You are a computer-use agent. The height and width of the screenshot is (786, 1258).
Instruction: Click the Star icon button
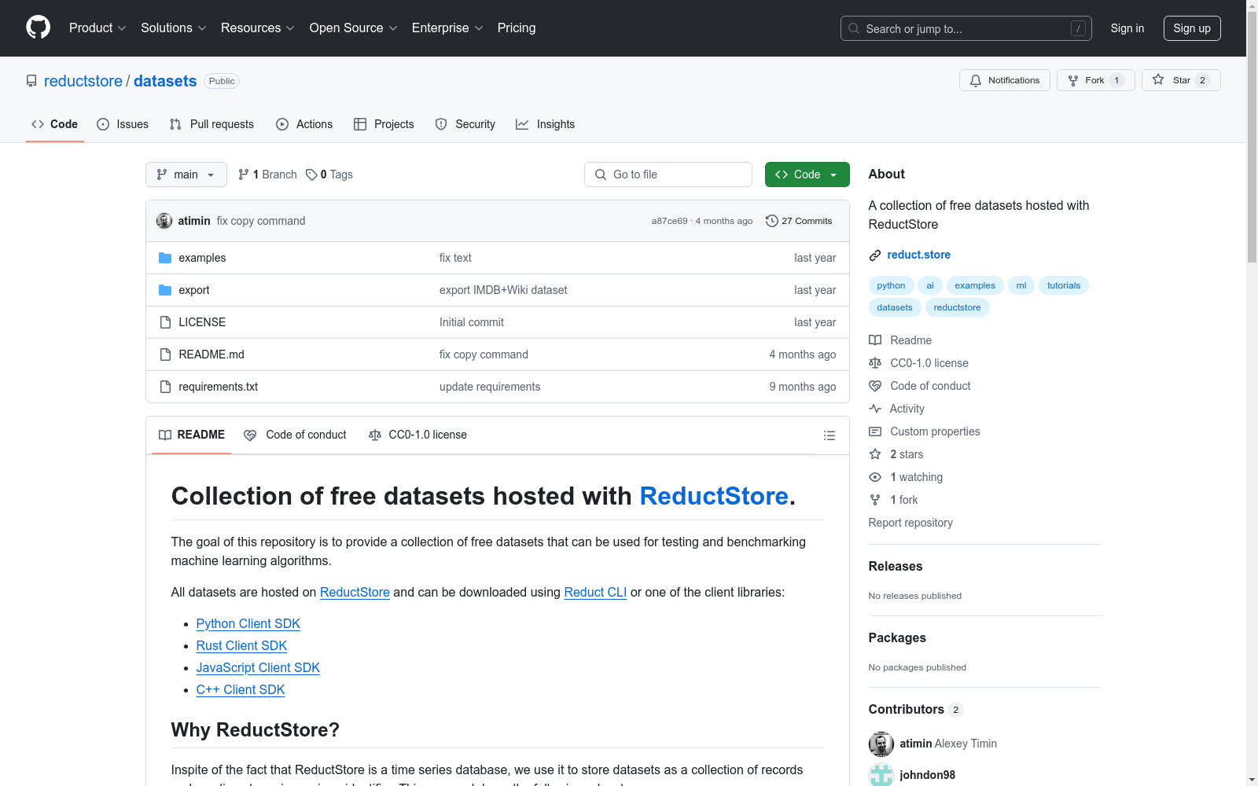coord(1181,80)
